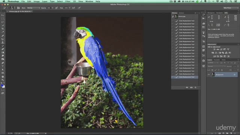240x135 pixels.
Task: Toggle lock transparent pixels
Action: 212,70
